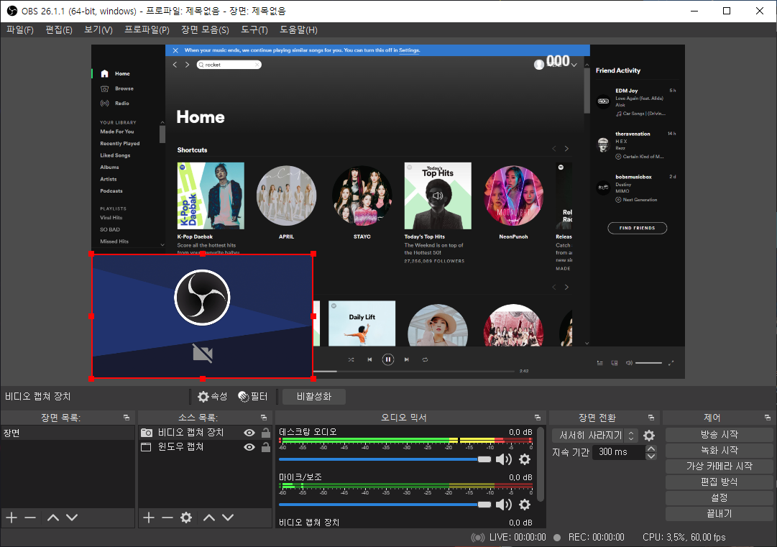Open K-Pop Daebak playlist thumbnail
This screenshot has width=777, height=547.
[211, 196]
